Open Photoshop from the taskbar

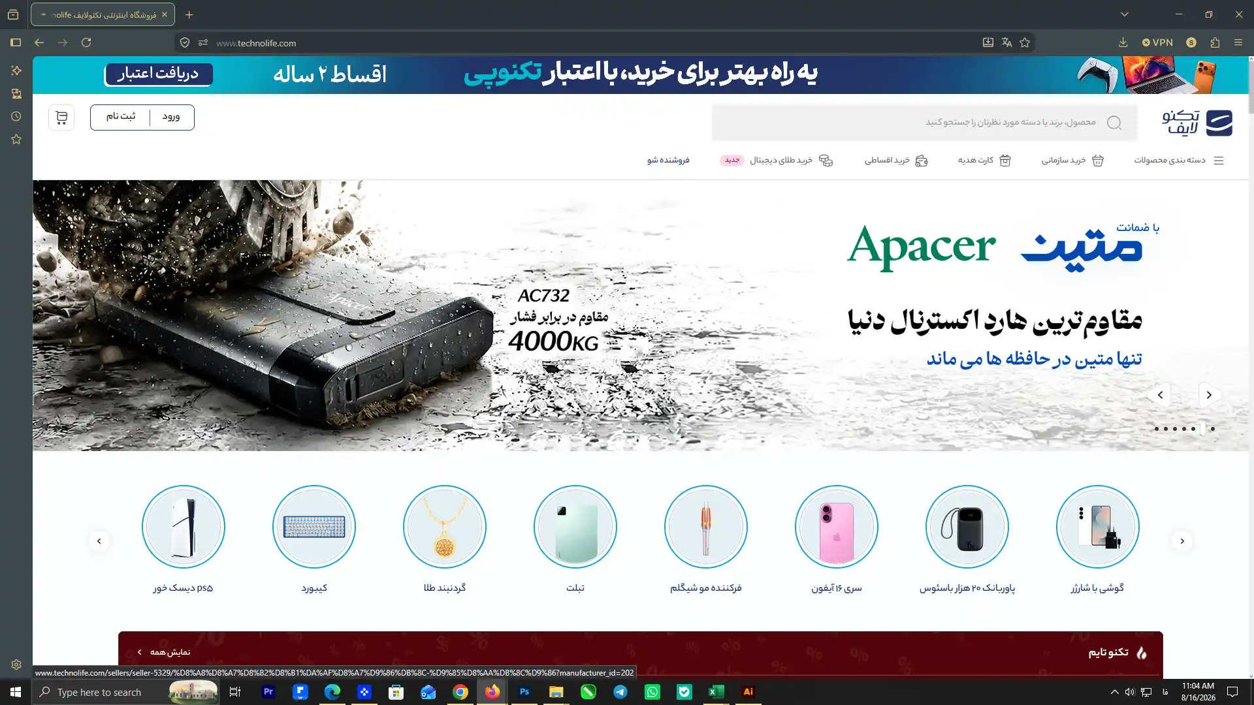(x=524, y=692)
